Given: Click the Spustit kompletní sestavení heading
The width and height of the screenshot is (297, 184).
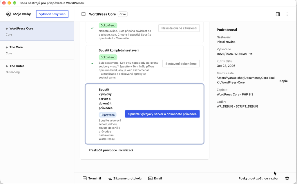Looking at the screenshot, I should 119,50.
